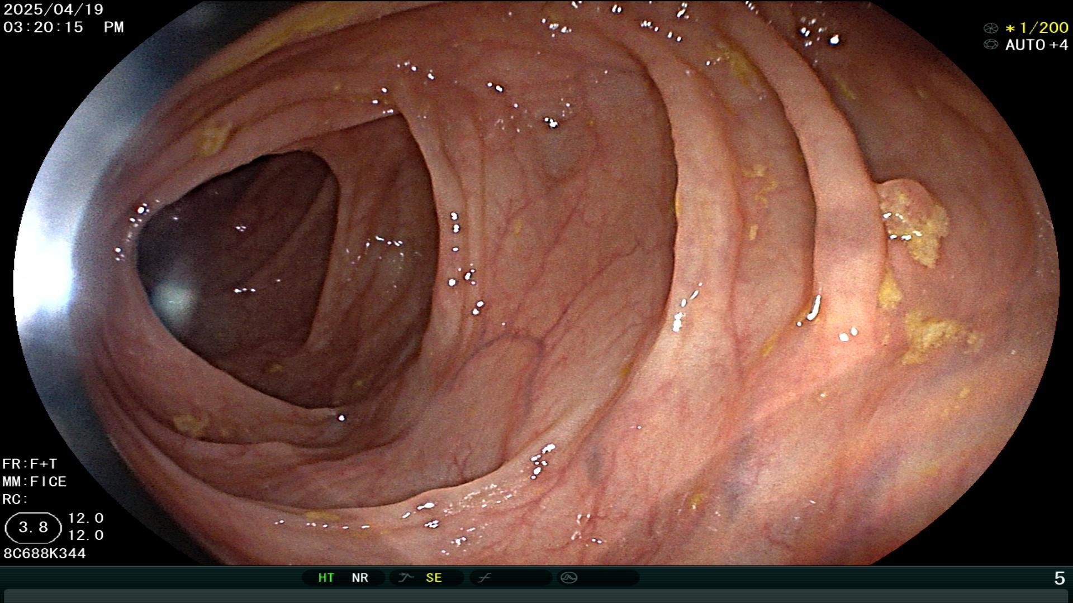The width and height of the screenshot is (1073, 603).
Task: Click the RC: label
Action: 15,499
